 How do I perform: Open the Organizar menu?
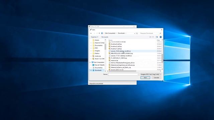(94, 37)
